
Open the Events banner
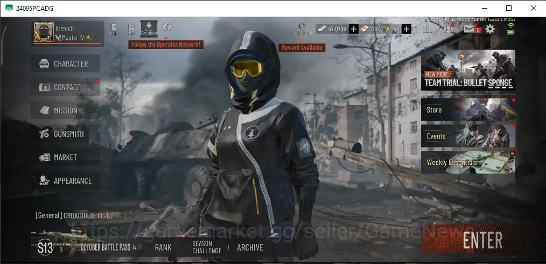point(468,136)
